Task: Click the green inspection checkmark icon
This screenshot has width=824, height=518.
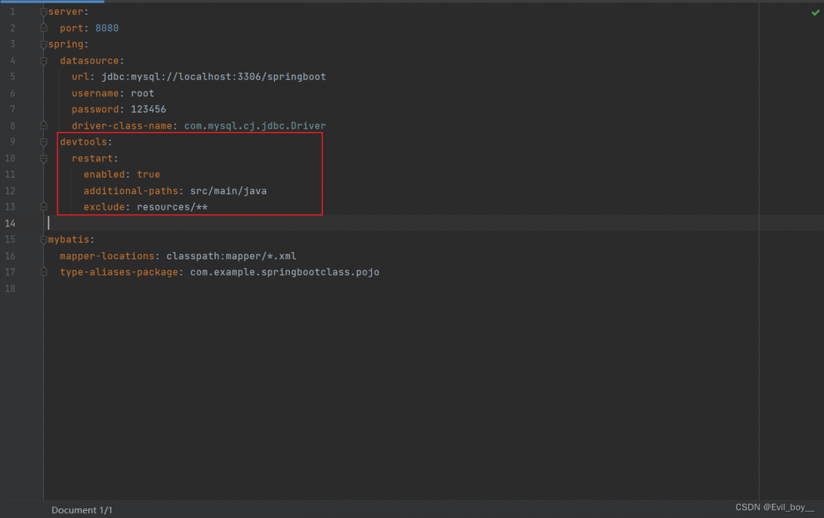Action: 815,12
